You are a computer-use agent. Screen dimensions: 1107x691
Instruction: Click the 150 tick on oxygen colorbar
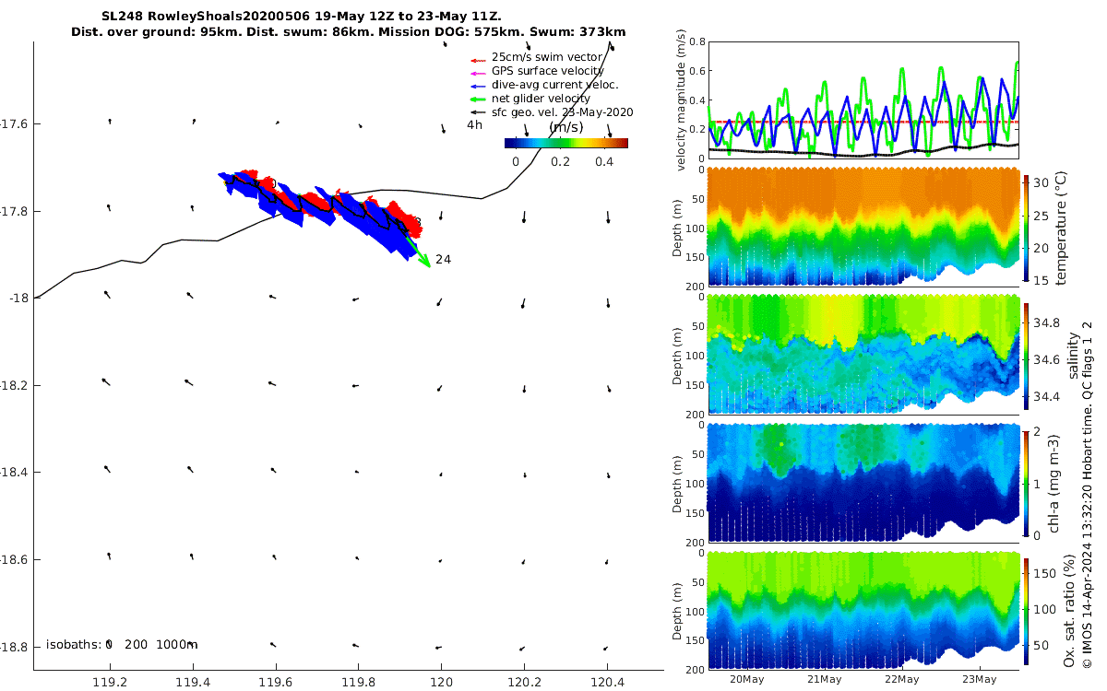(1045, 572)
